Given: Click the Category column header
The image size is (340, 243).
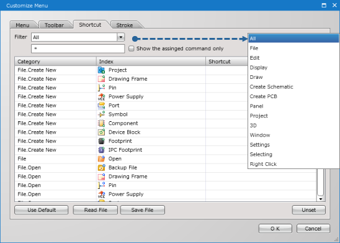Looking at the screenshot, I should tap(55, 62).
